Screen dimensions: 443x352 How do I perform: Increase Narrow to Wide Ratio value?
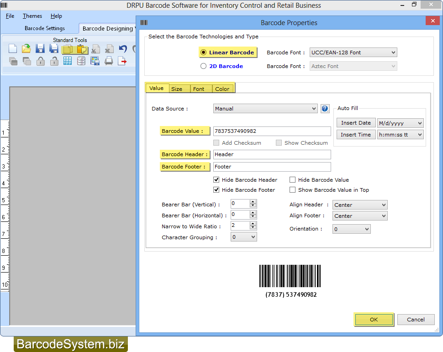pyautogui.click(x=253, y=223)
